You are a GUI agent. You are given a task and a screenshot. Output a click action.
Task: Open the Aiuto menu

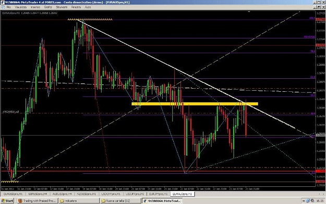point(88,7)
